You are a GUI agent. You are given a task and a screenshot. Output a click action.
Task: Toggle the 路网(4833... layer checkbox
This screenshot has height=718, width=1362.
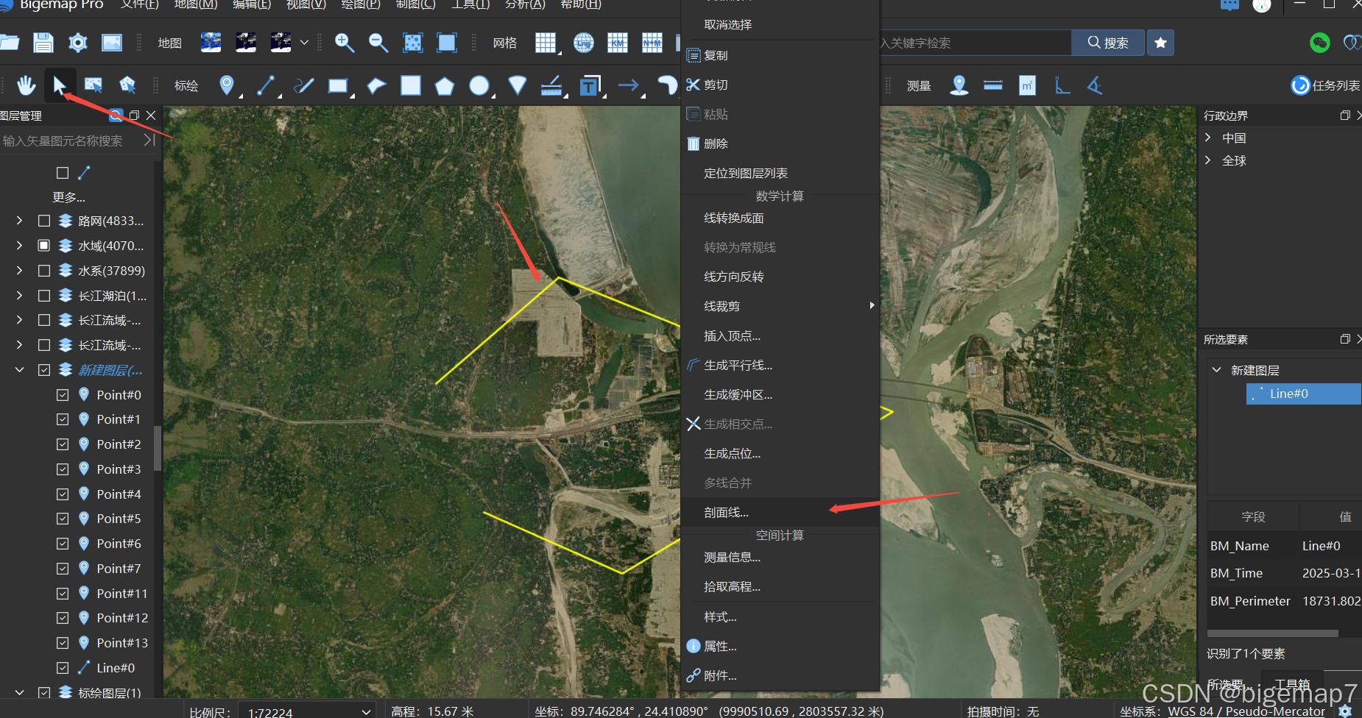coord(44,221)
